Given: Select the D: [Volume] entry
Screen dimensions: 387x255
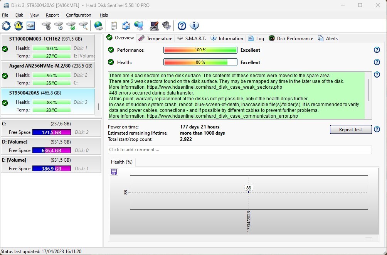Looking at the screenshot, I should (x=51, y=146).
